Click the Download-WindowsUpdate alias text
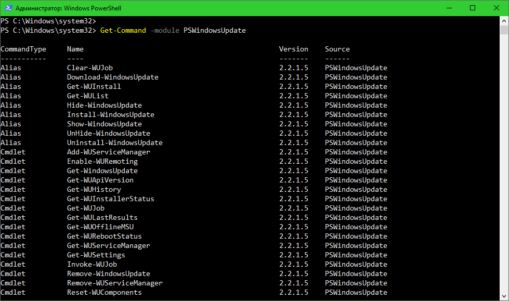The width and height of the screenshot is (509, 301). tap(112, 77)
